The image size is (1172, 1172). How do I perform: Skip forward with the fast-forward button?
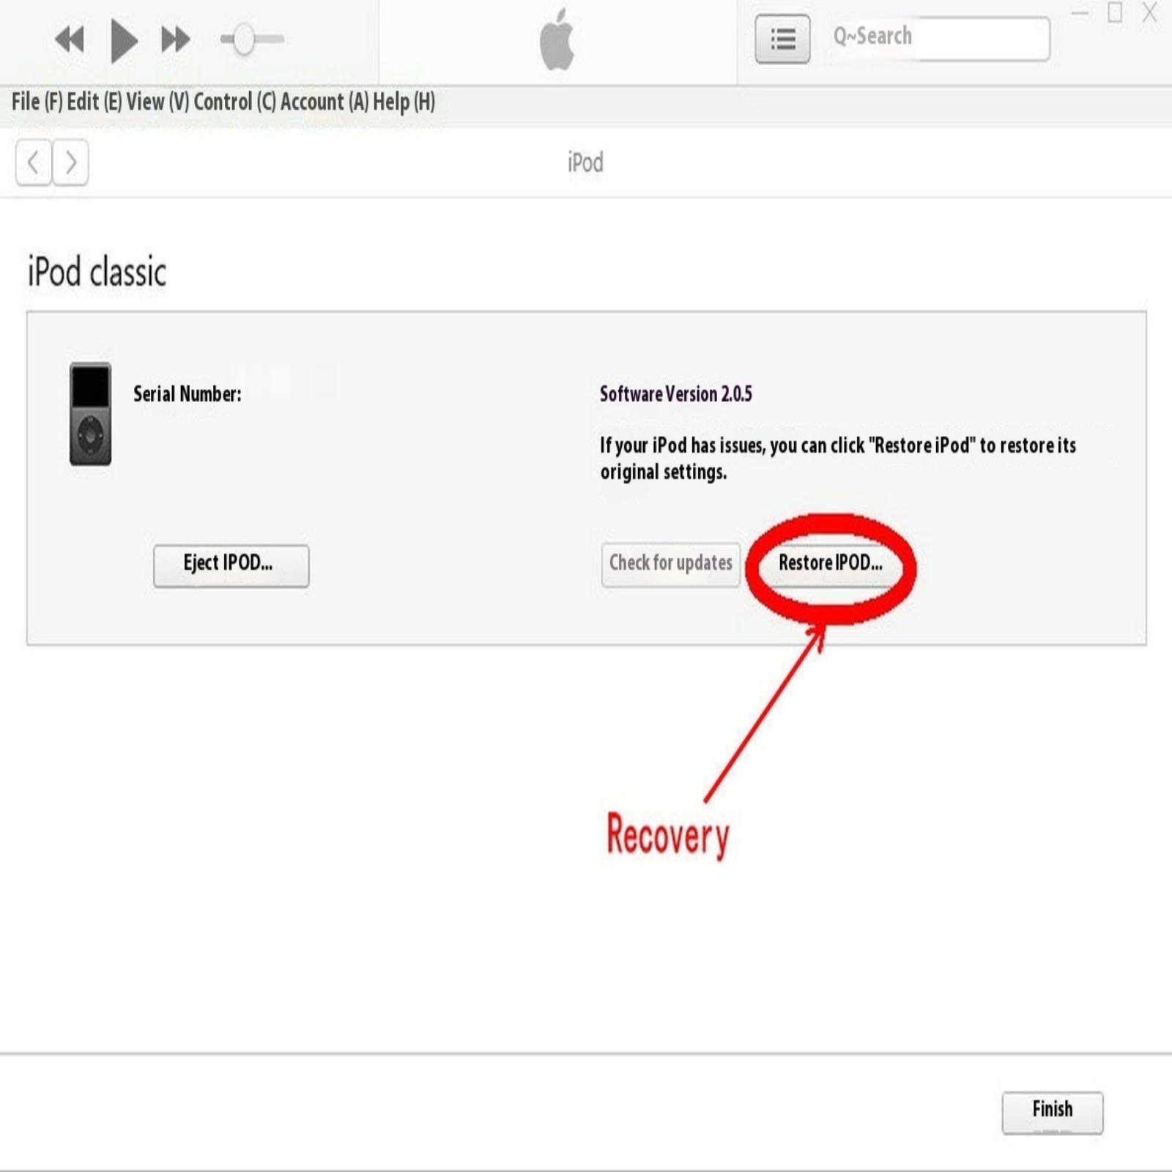click(175, 40)
